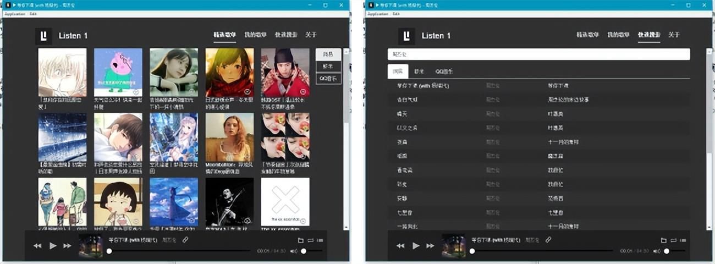Toggle repeat mode icon in right player
This screenshot has width=715, height=264.
coord(673,240)
